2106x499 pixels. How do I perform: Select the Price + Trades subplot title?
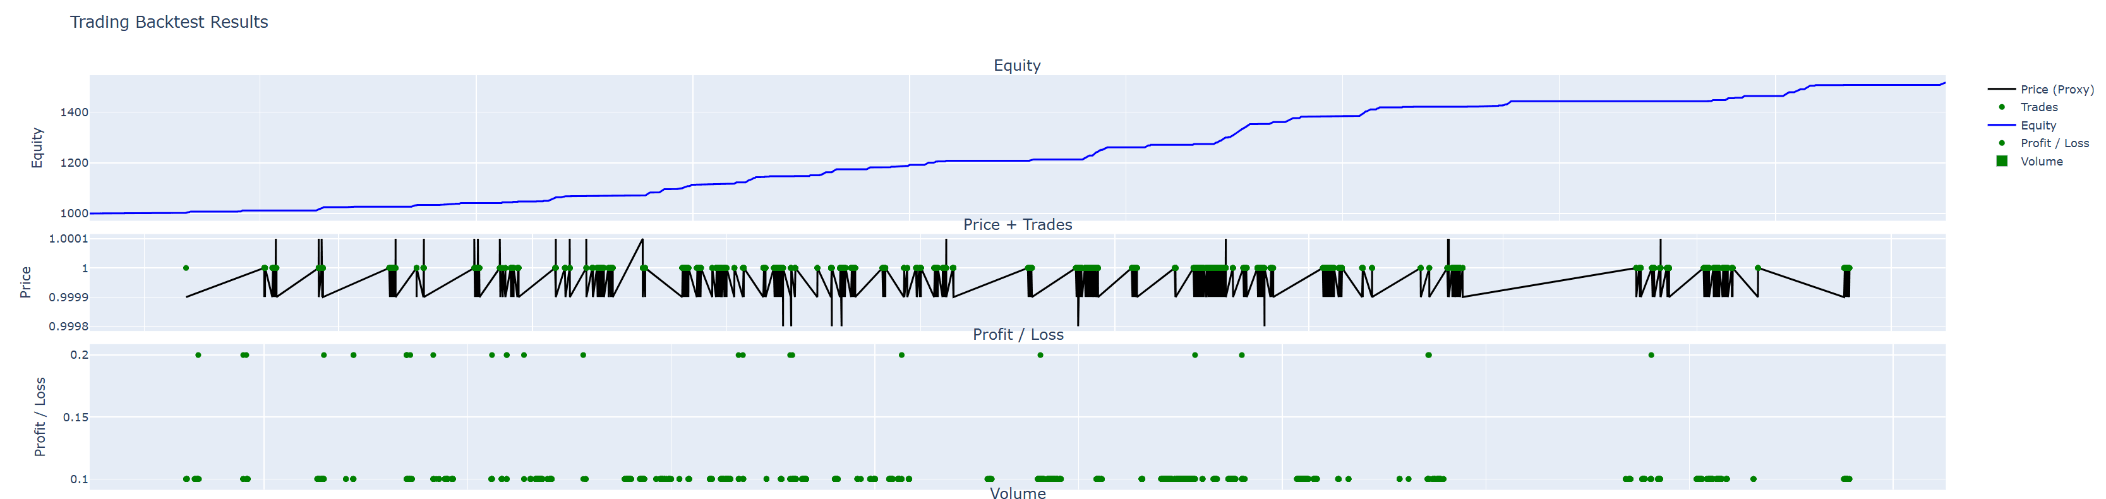[x=1017, y=224]
